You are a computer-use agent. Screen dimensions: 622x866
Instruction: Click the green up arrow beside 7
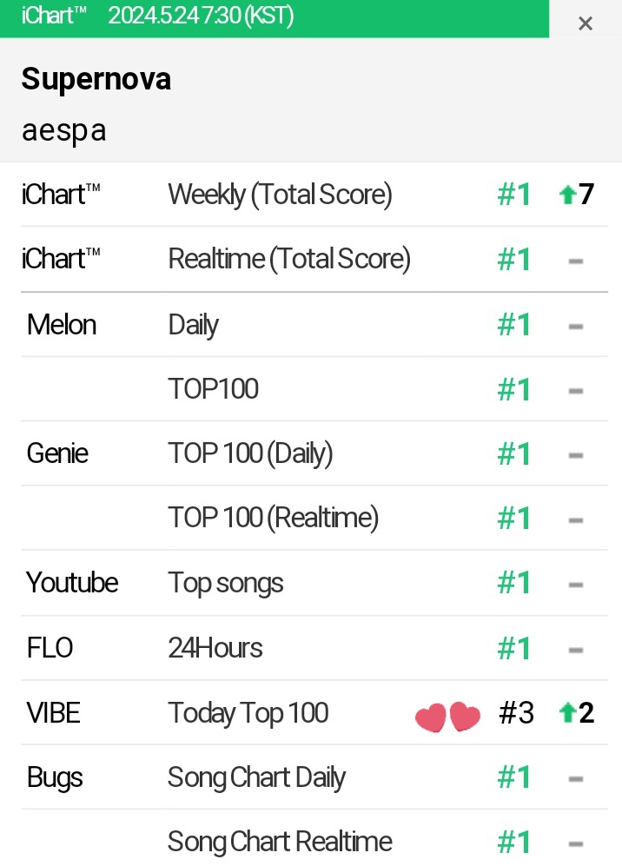point(567,195)
